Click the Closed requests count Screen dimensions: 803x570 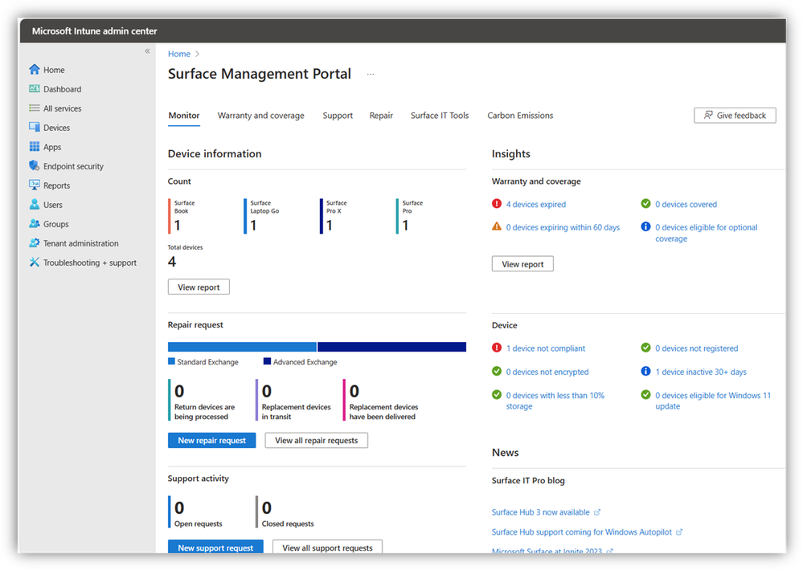[267, 507]
